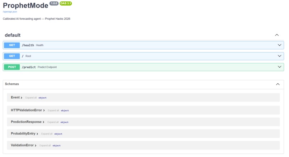Click object type label of ValidationError schema
The image size is (289, 157).
tap(56, 146)
